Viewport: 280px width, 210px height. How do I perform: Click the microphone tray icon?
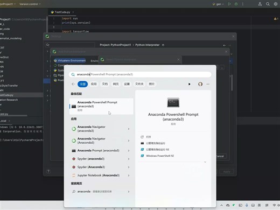coord(247,205)
